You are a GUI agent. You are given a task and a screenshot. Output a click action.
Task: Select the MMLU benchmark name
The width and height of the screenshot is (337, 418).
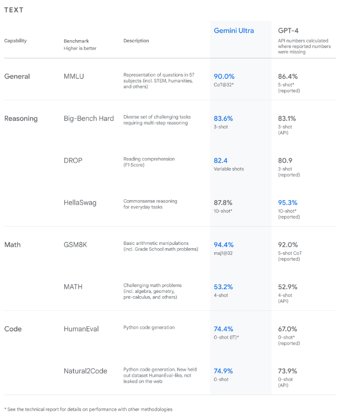pos(73,76)
